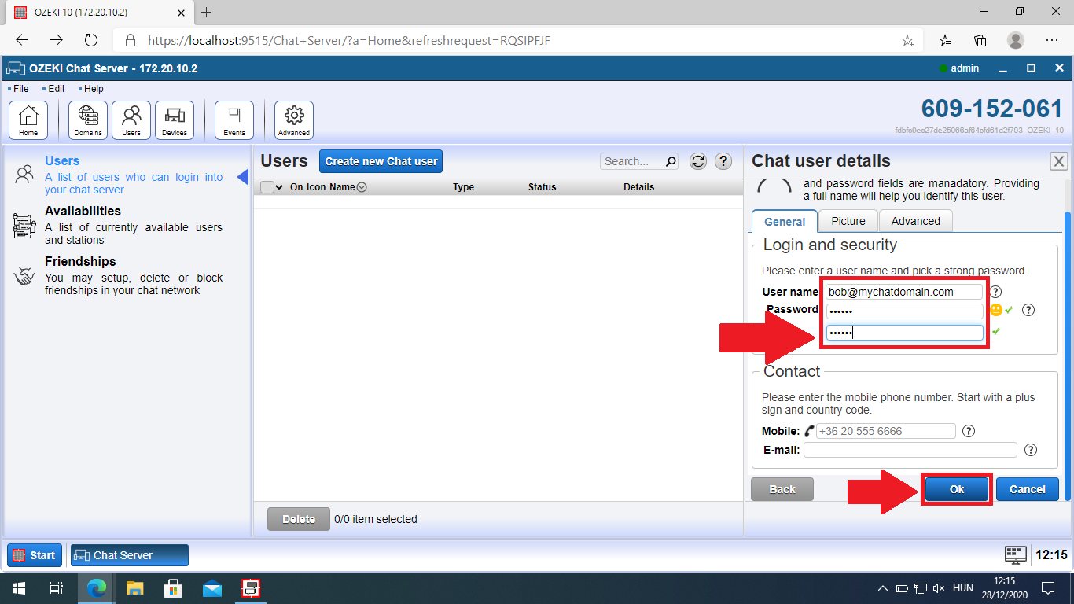Select Friendships in the left sidebar
The image size is (1074, 604).
80,262
